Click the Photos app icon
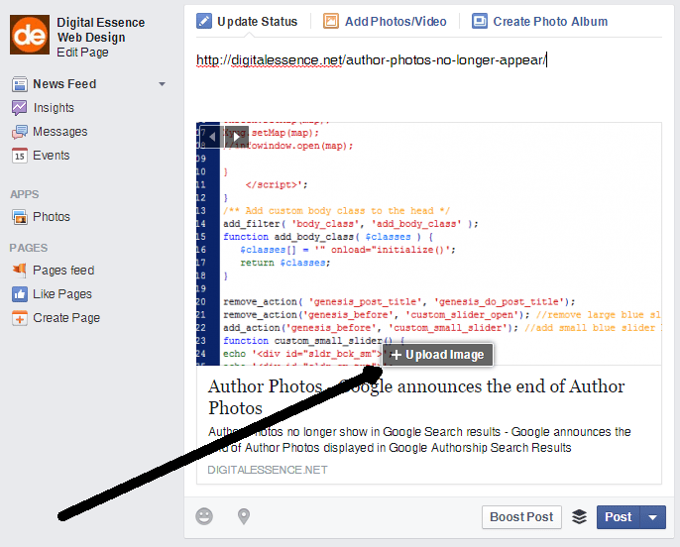 [x=20, y=217]
